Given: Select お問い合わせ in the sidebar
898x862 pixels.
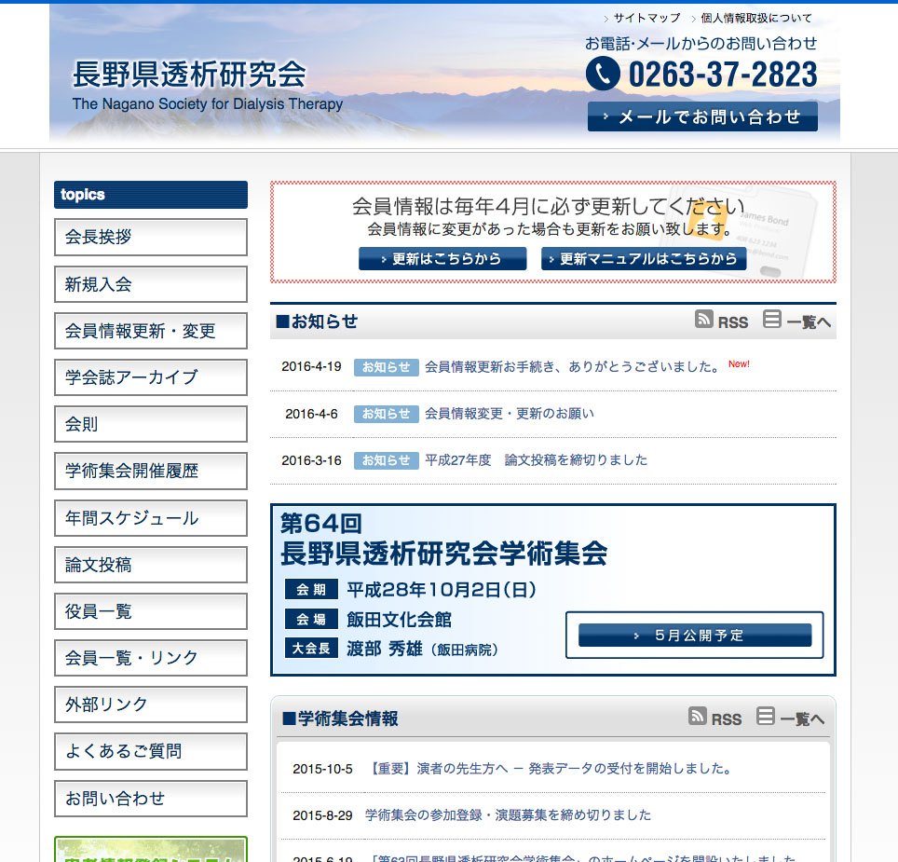Looking at the screenshot, I should tap(151, 799).
